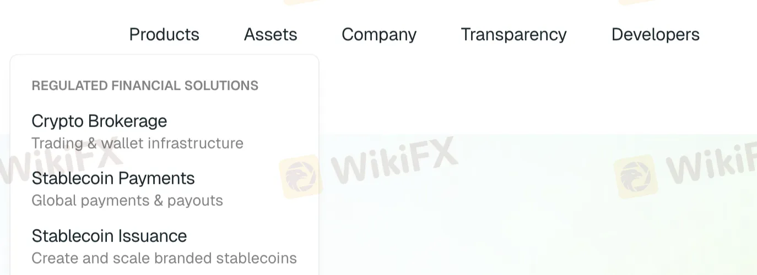This screenshot has width=757, height=275.
Task: Click the Regulated Financial Solutions heading
Action: click(145, 86)
